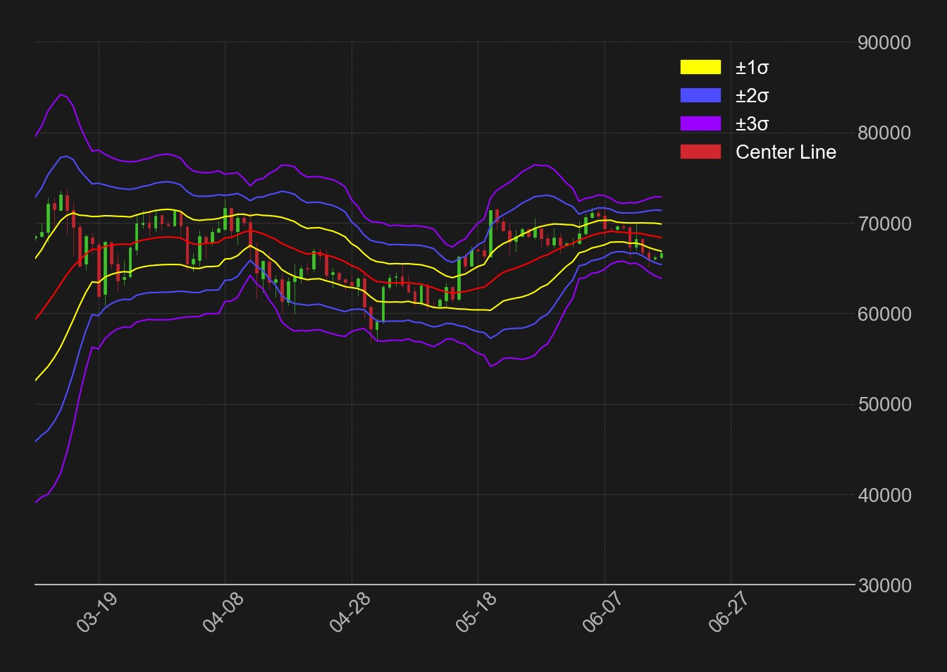The image size is (947, 672).
Task: Toggle the ±3σ legend text label
Action: [752, 124]
